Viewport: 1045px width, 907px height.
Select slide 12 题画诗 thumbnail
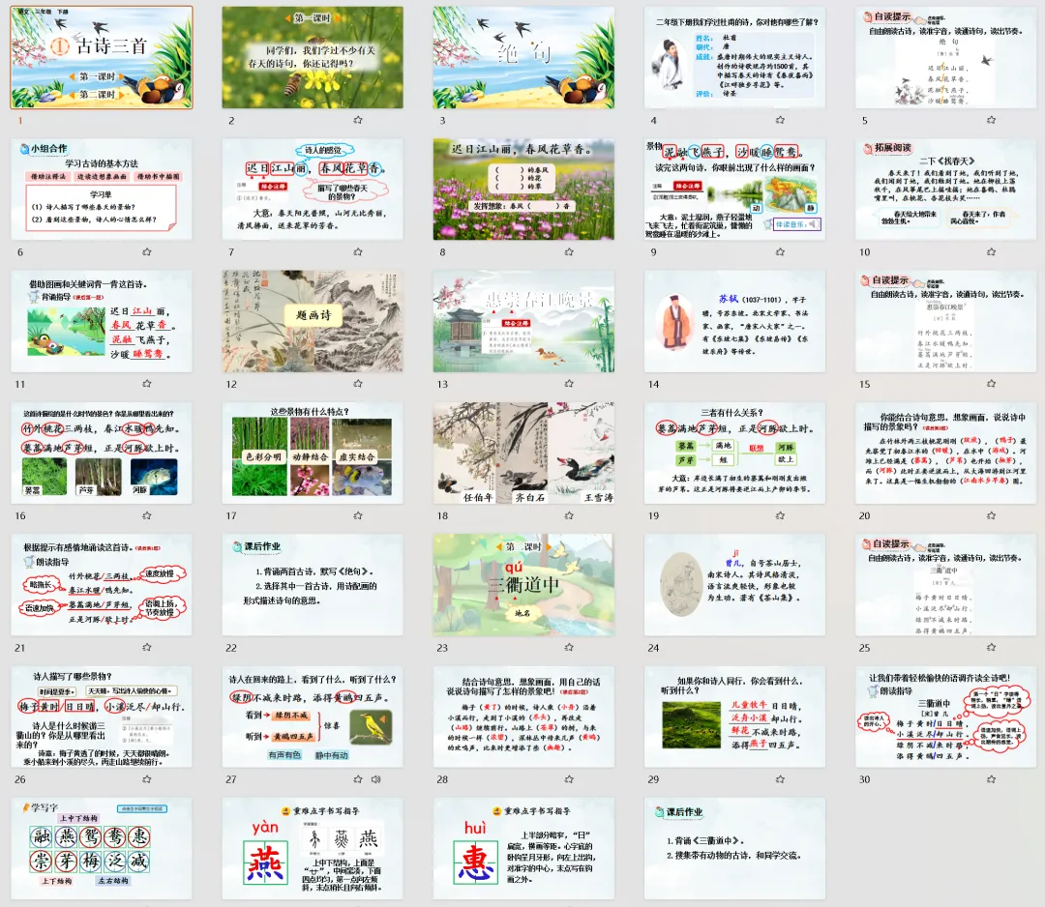tap(313, 321)
